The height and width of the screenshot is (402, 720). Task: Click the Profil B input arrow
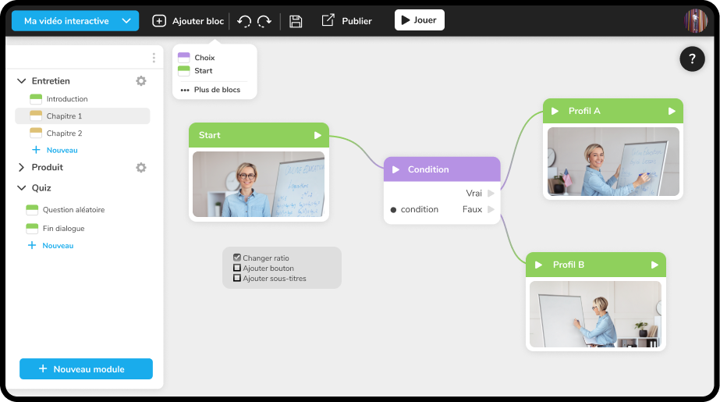click(538, 265)
